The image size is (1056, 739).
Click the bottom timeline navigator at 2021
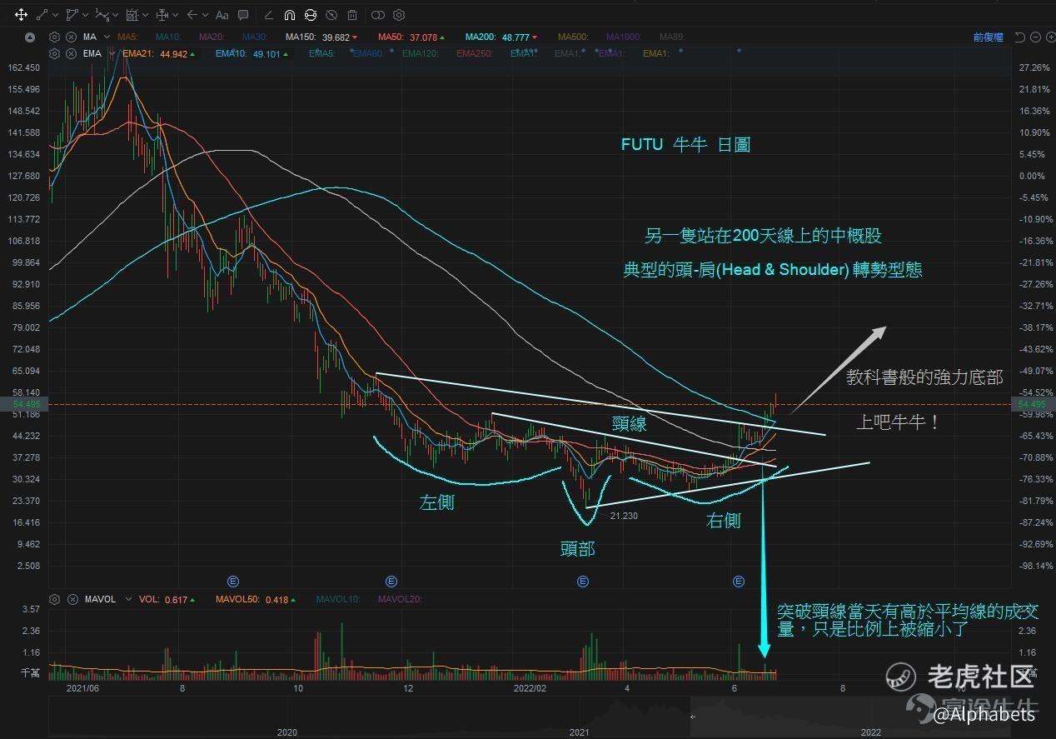pos(579,732)
